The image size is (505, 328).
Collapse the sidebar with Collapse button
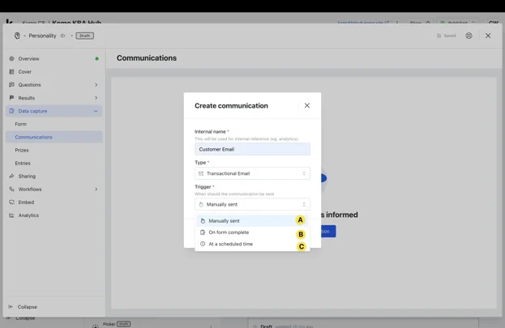point(23,307)
